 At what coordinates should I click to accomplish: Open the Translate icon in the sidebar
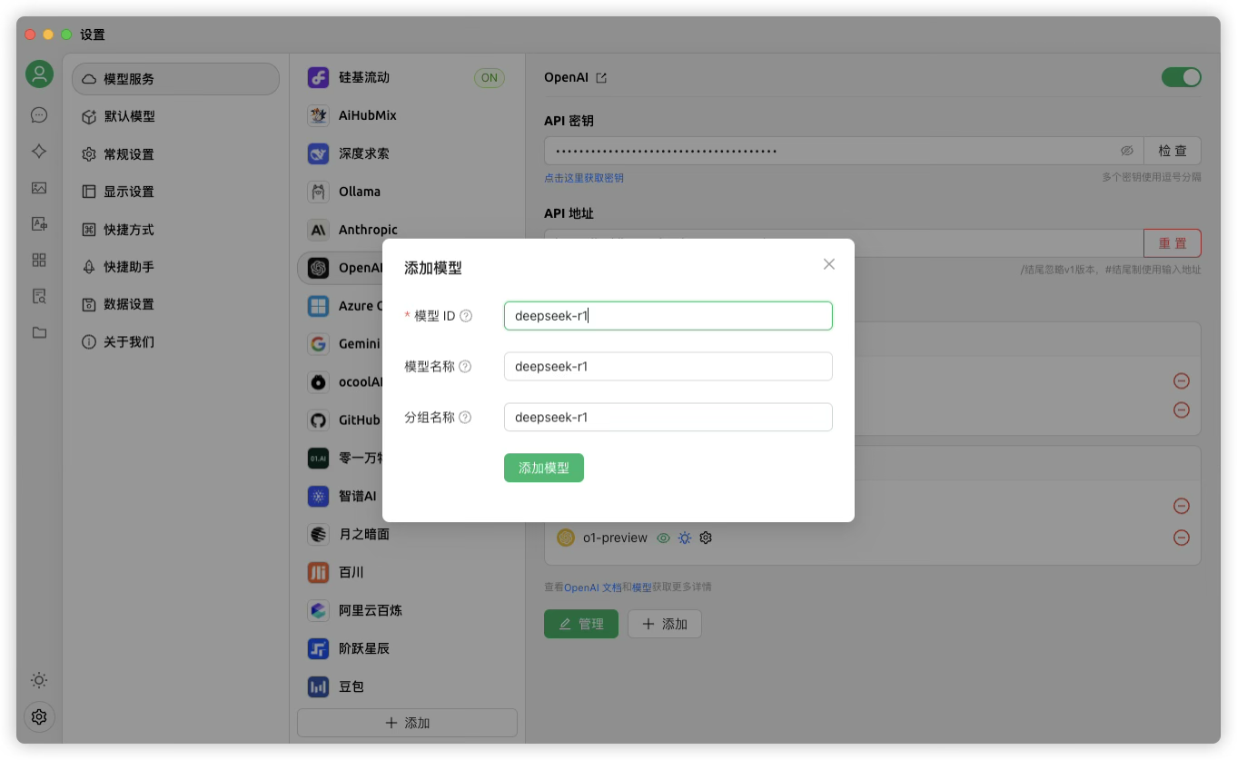tap(38, 224)
